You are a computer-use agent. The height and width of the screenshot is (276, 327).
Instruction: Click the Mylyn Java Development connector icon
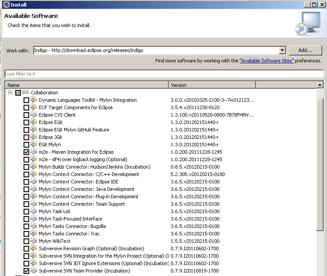(34, 189)
